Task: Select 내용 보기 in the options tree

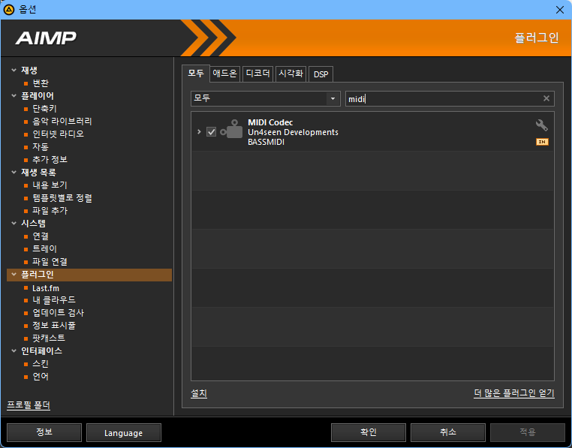Action: (x=50, y=185)
